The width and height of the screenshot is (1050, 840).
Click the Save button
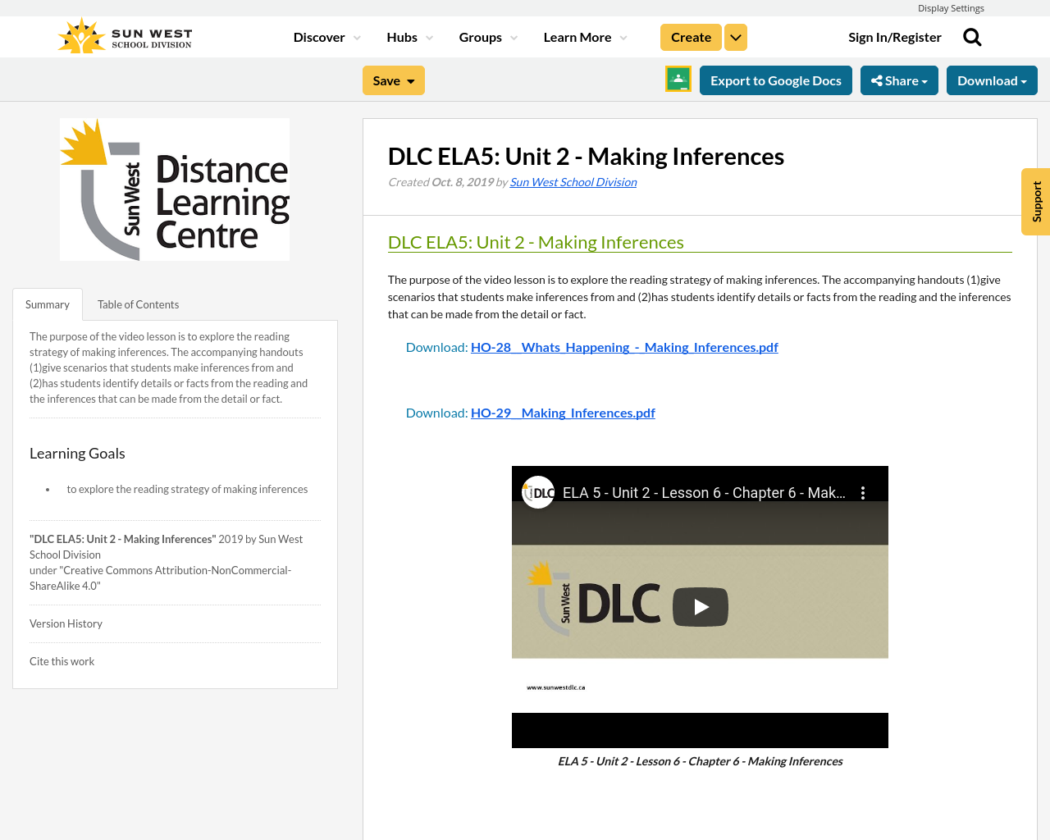coord(393,80)
